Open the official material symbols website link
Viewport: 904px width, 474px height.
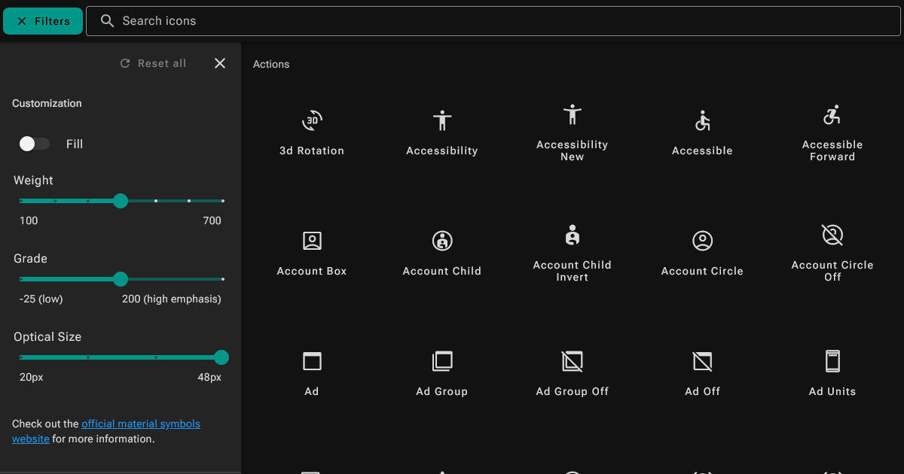(141, 424)
